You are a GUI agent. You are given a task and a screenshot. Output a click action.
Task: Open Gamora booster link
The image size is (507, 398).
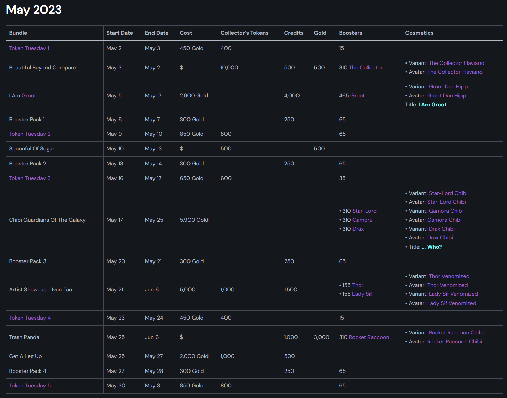[x=362, y=220]
